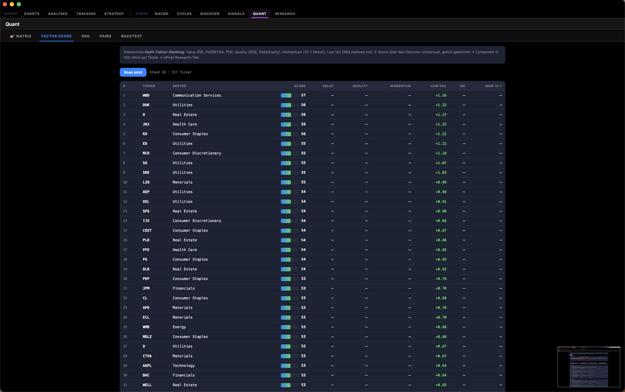
Task: Sort by the MOM 12-1 column header
Action: [x=493, y=86]
